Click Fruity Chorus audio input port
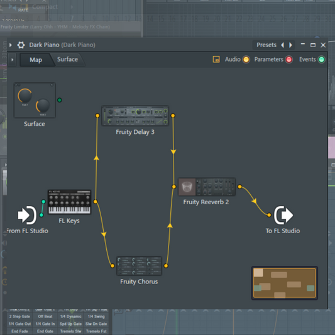This screenshot has height=335, width=335. tap(113, 266)
